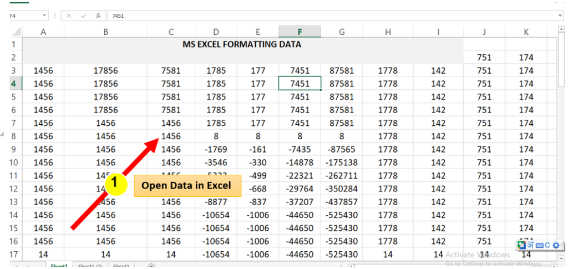This screenshot has width=568, height=269.
Task: Select cell F4 containing 7451
Action: [x=300, y=84]
